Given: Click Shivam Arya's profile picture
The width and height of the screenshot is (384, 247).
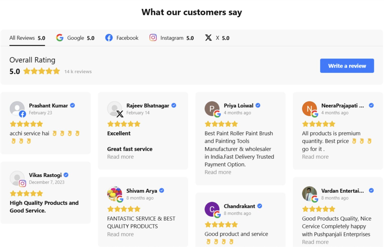Looking at the screenshot, I should pyautogui.click(x=114, y=193).
